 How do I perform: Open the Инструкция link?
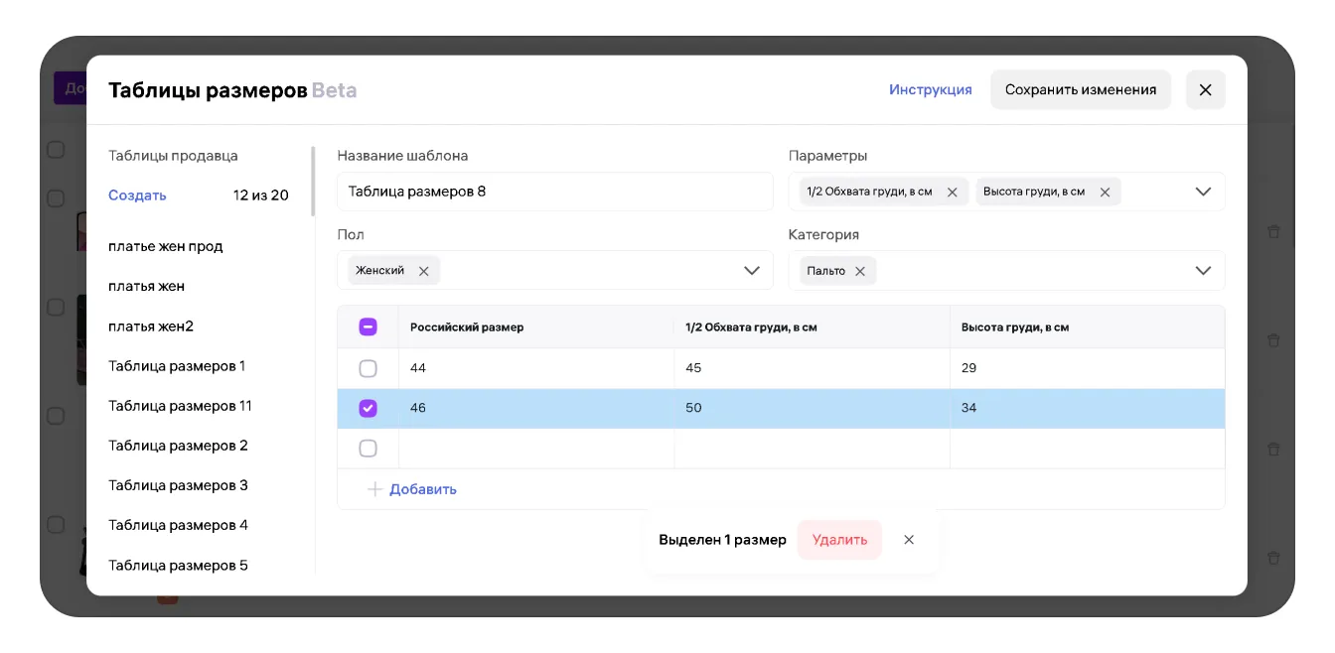pos(930,90)
